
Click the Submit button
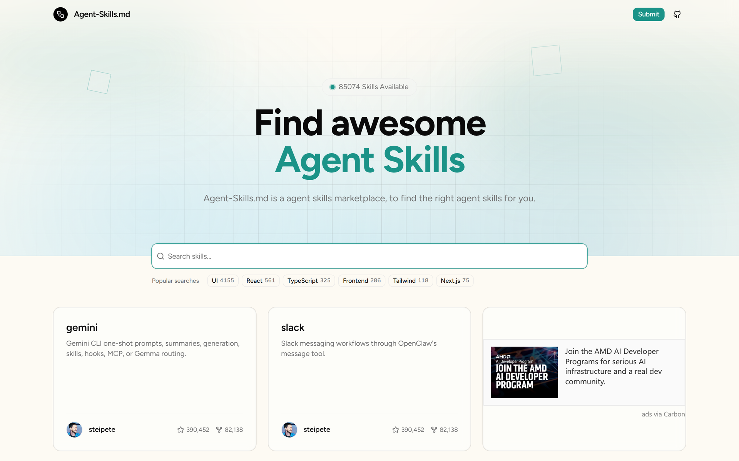pyautogui.click(x=649, y=14)
